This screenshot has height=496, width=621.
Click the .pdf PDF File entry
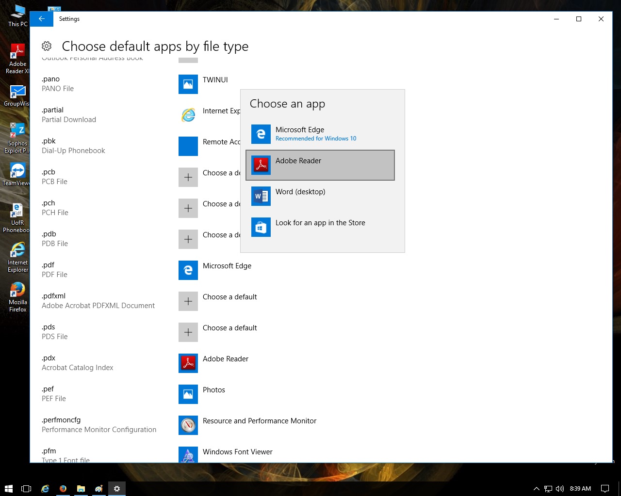[54, 270]
